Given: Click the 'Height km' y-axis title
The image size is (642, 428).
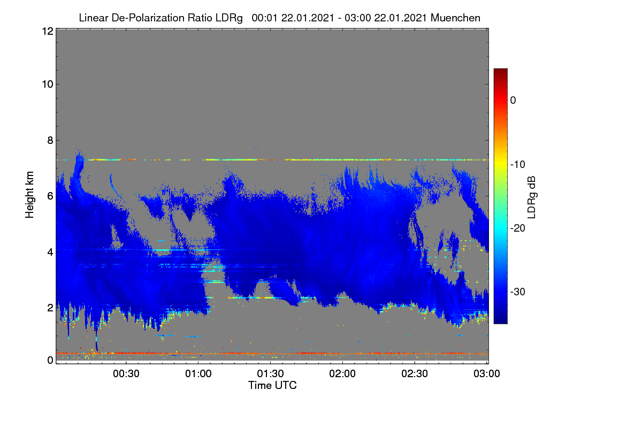Looking at the screenshot, I should pos(29,195).
